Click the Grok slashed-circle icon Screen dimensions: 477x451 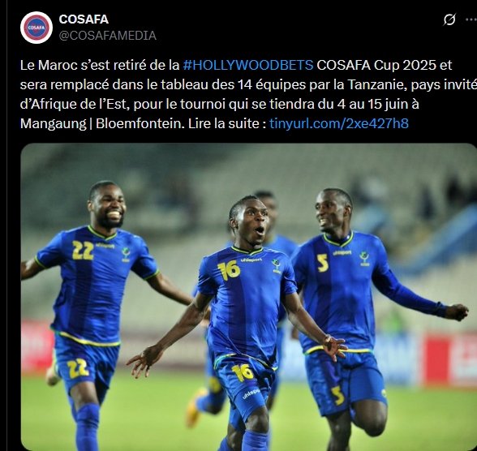tap(449, 19)
